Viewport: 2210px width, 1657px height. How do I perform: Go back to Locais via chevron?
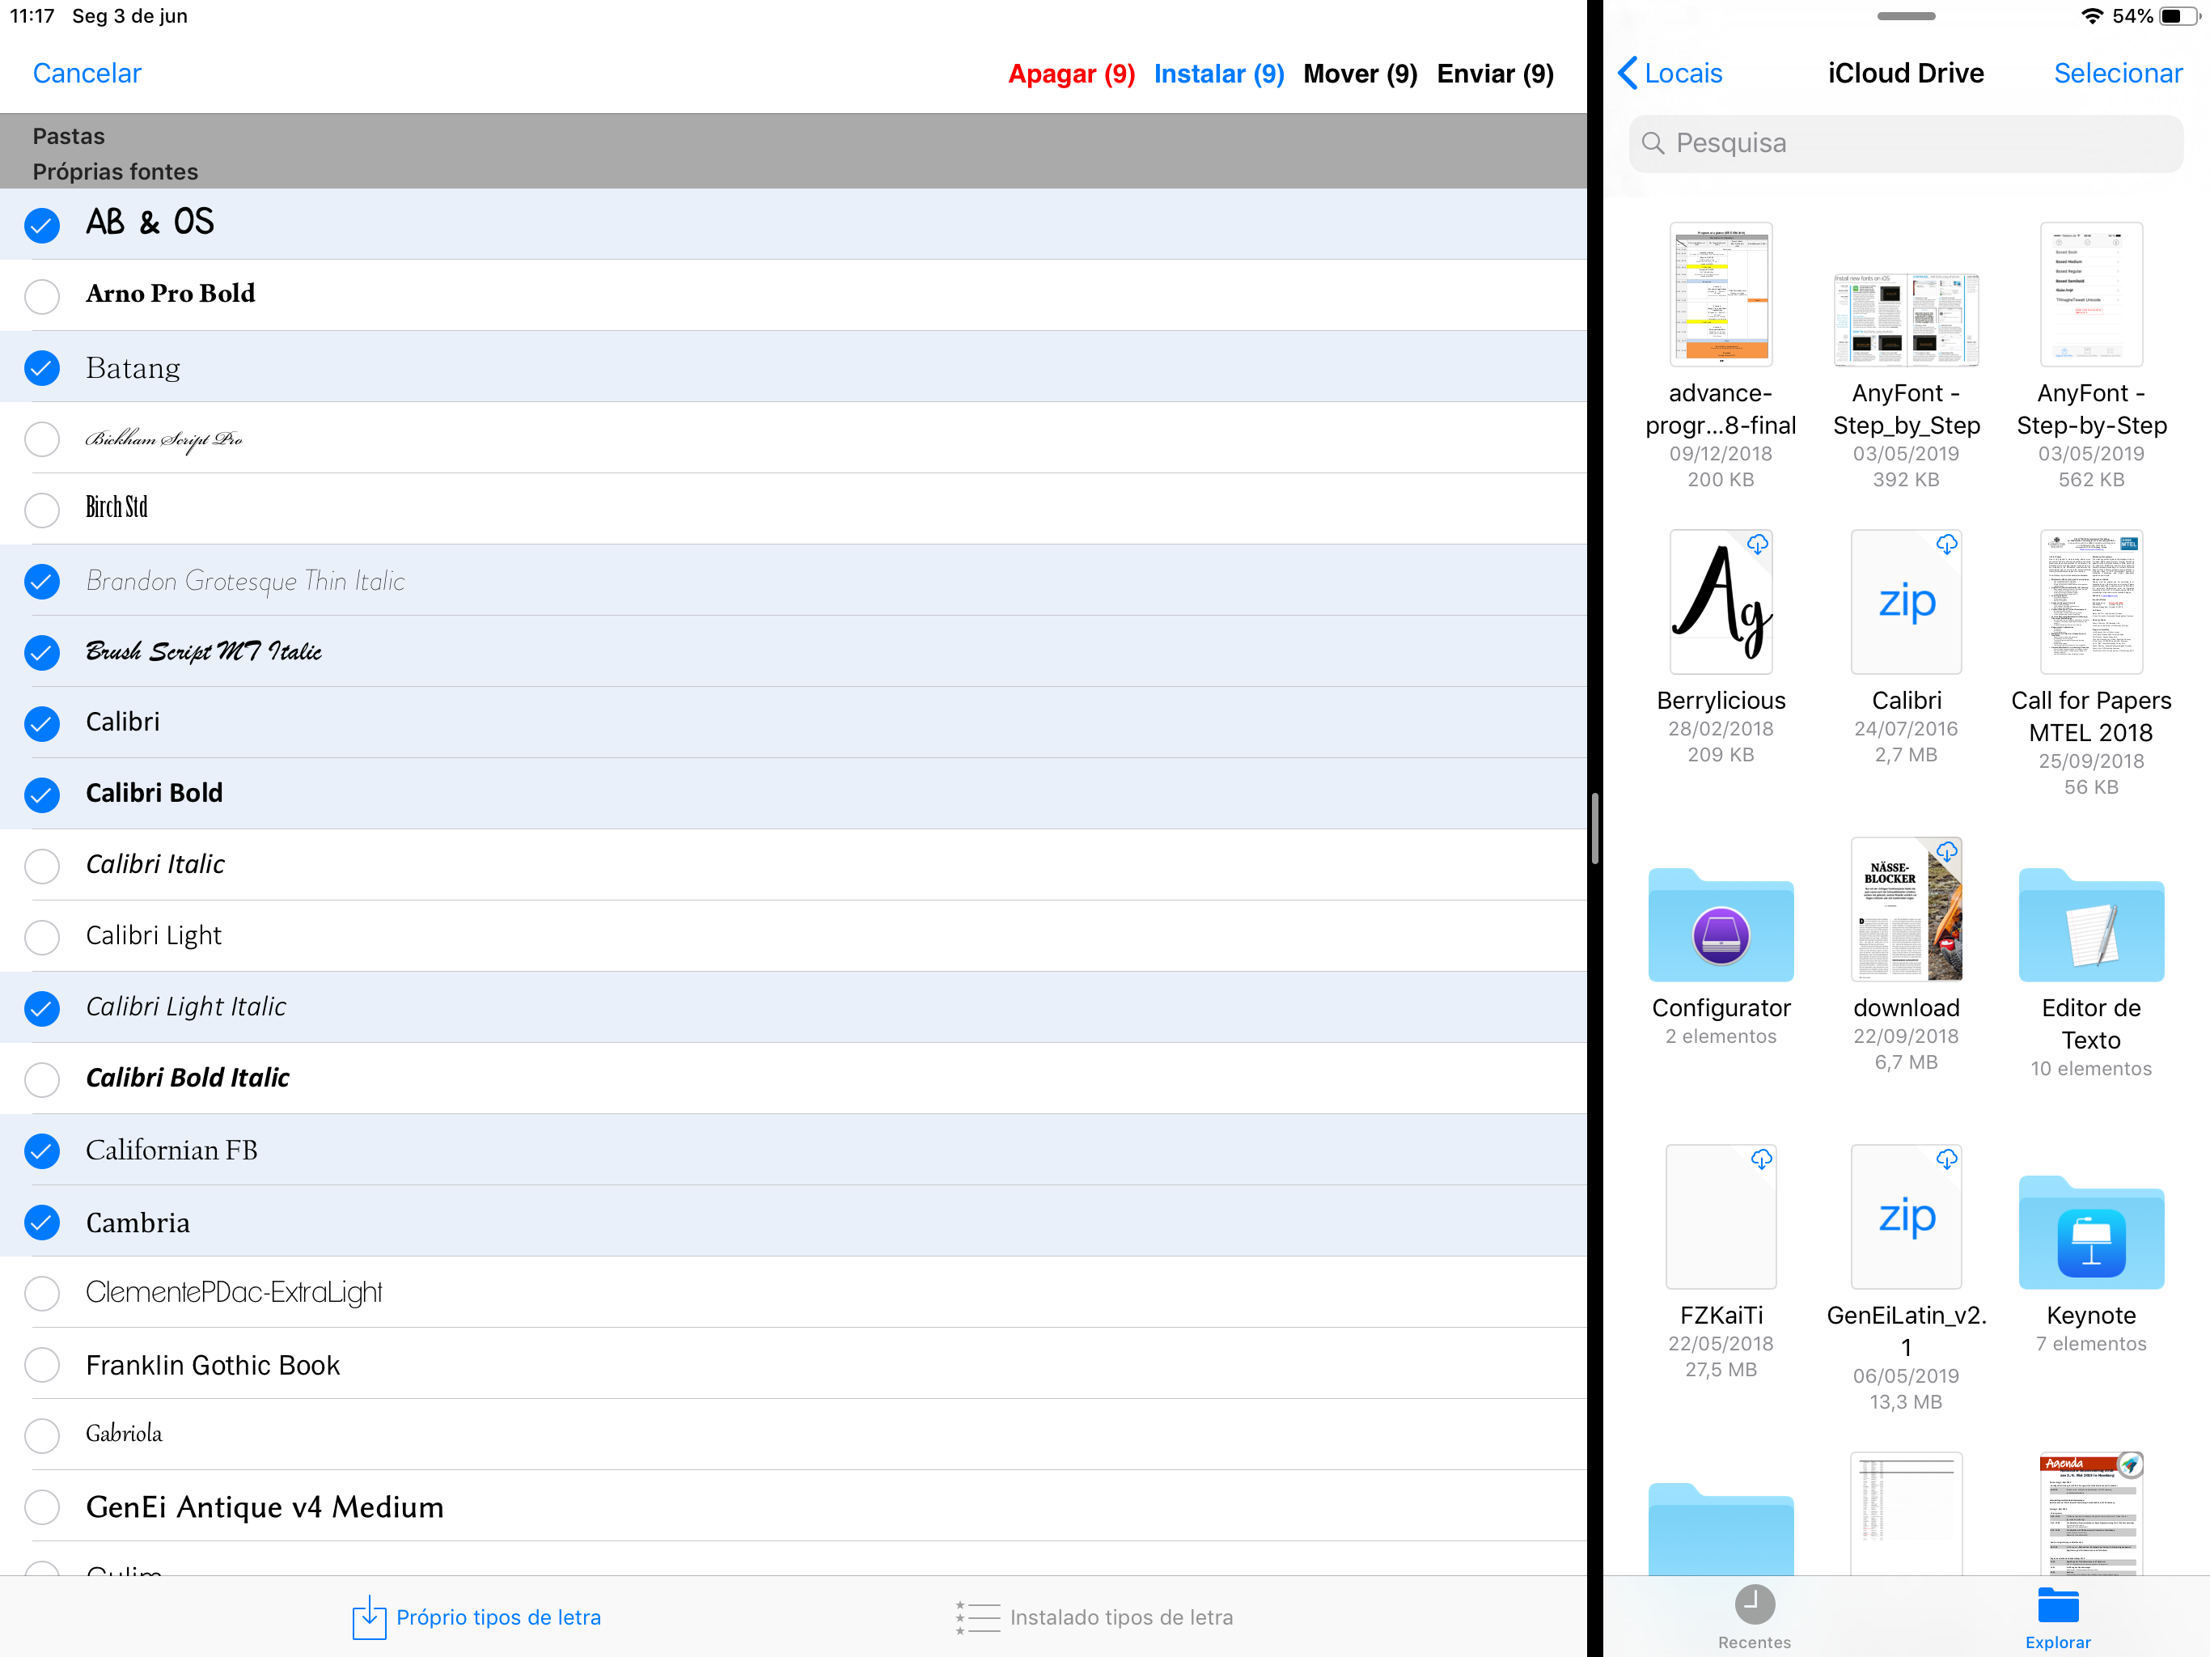point(1628,73)
